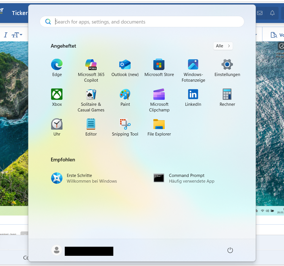
Task: Click the search magnifier icon
Action: point(48,22)
